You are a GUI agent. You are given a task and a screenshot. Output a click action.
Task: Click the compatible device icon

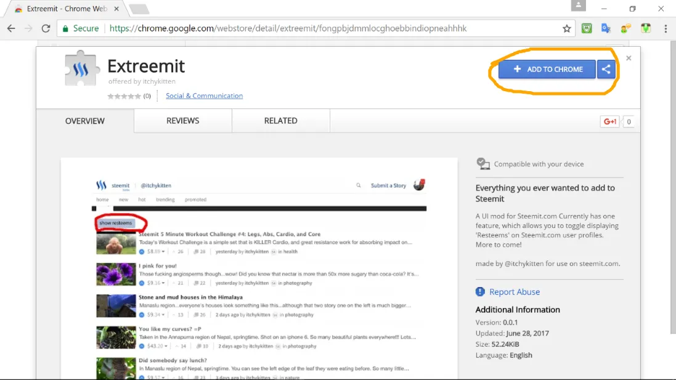point(483,164)
